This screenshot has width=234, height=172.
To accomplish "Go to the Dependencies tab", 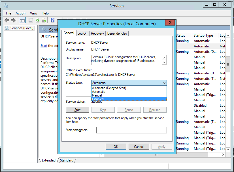I will pyautogui.click(x=117, y=33).
